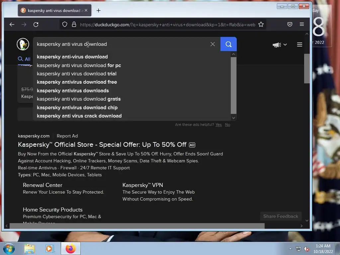Launch Windows Media Player taskbar icon
340x255 pixels.
[49, 249]
